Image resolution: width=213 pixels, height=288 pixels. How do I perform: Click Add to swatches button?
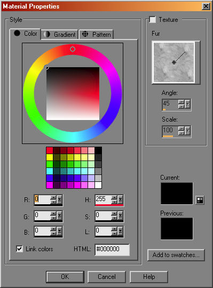tap(176, 255)
